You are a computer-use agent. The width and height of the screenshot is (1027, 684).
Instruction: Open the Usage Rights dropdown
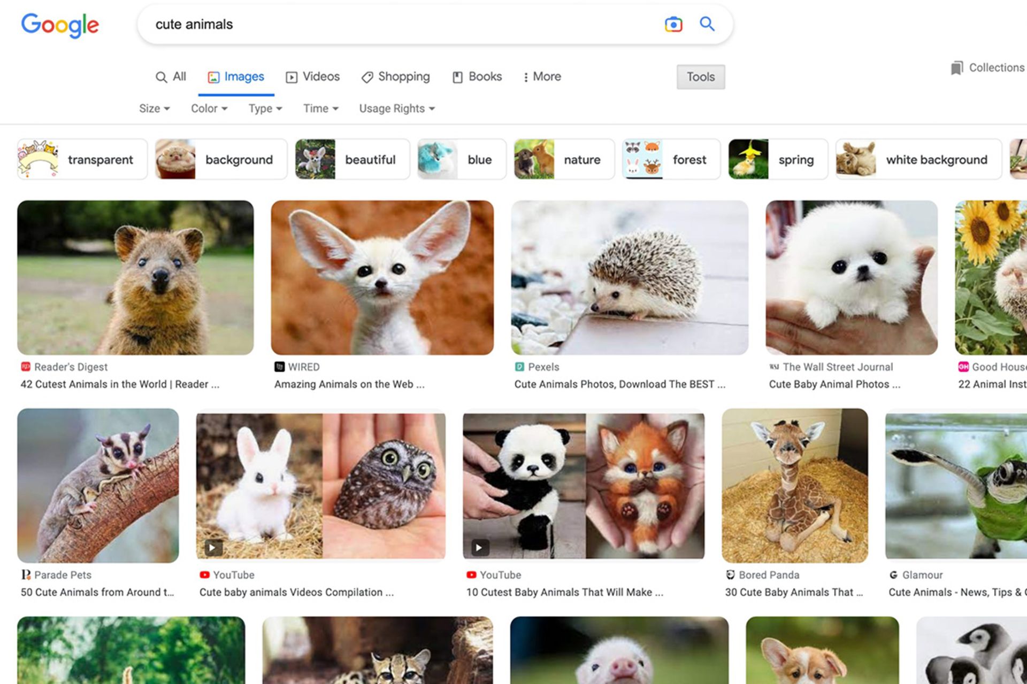[x=396, y=108]
